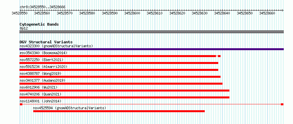
Task: Select the purple nsv4323300 variant bar
Action: [151, 49]
